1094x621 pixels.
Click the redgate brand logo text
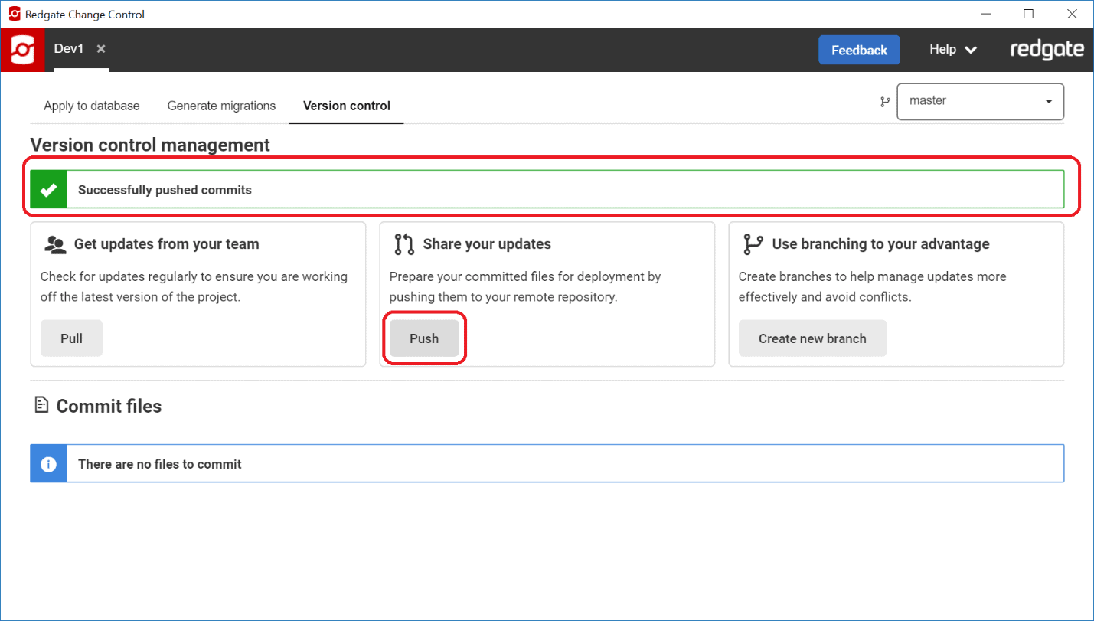(x=1047, y=50)
